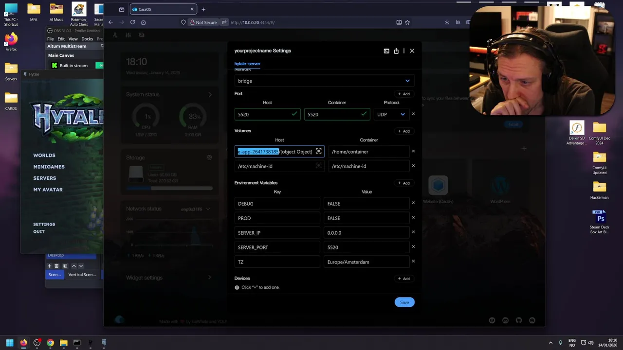Viewport: 623px width, 350px height.
Task: Click the Not Secure site indicator
Action: click(203, 22)
